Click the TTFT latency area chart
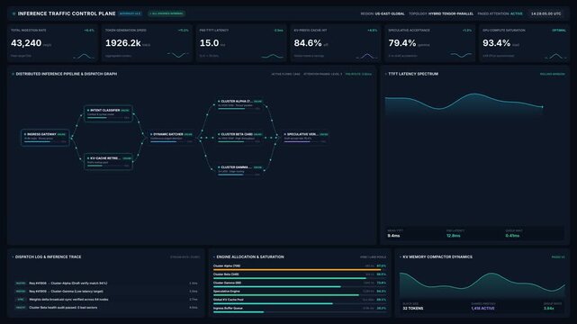This screenshot has height=324, width=577. [464, 104]
